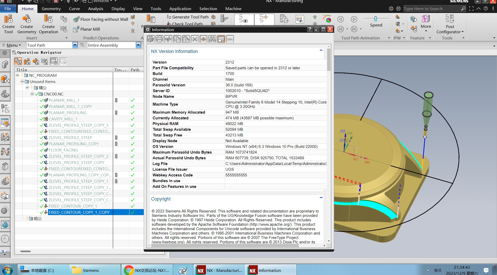The height and width of the screenshot is (275, 497).
Task: Click the Information window help button
Action: click(x=310, y=29)
